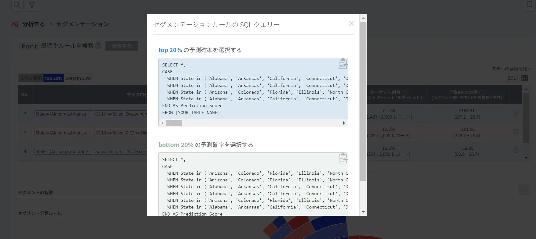Viewport: 536px width, 239px height.
Task: Click the State Arizona,Colorado rule tag in row 4
Action: point(64,152)
